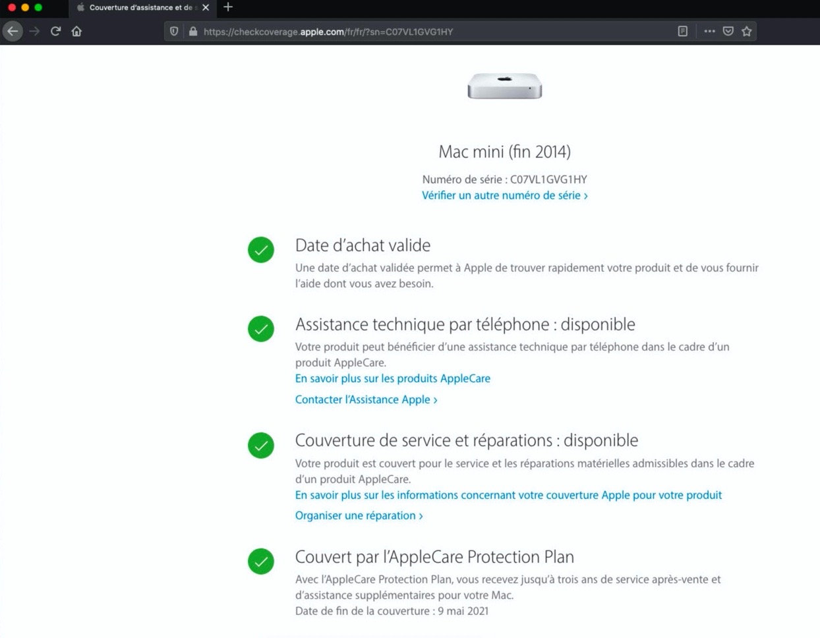Reload the page with the refresh icon
Image resolution: width=820 pixels, height=638 pixels.
tap(56, 31)
